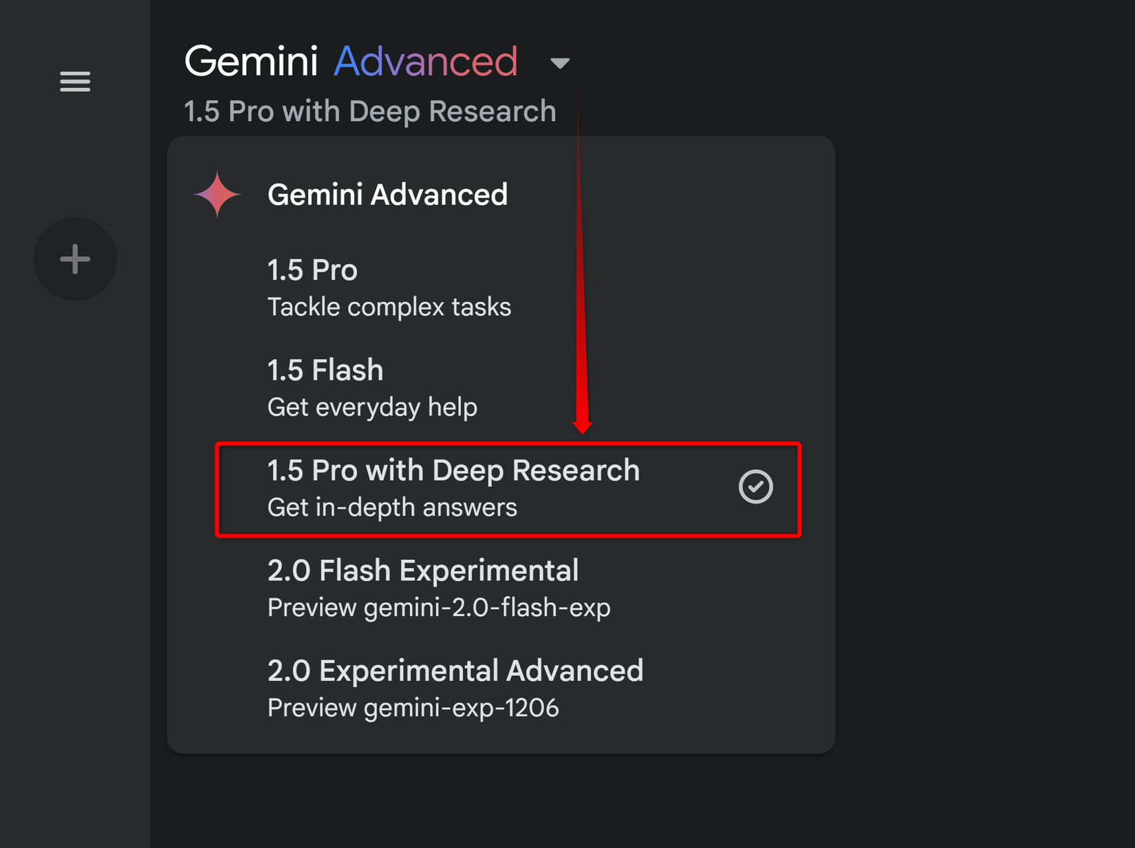
Task: Expand the Gemini Advanced header dropdown
Action: click(559, 62)
